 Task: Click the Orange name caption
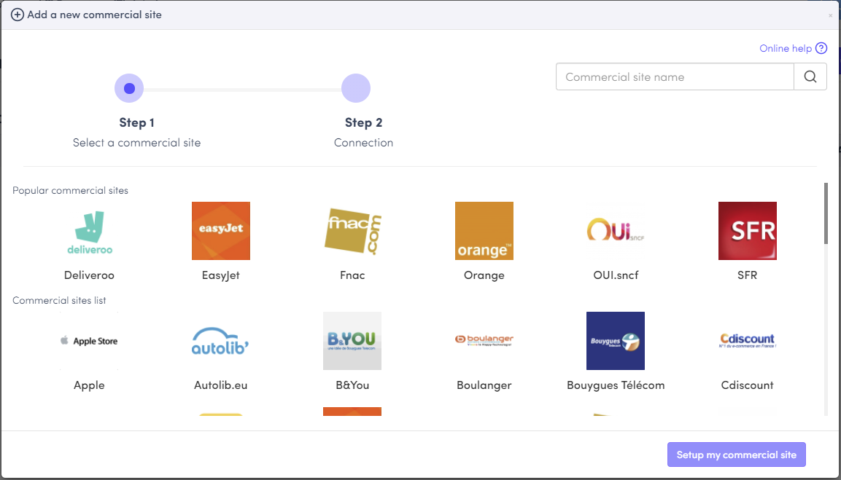484,275
